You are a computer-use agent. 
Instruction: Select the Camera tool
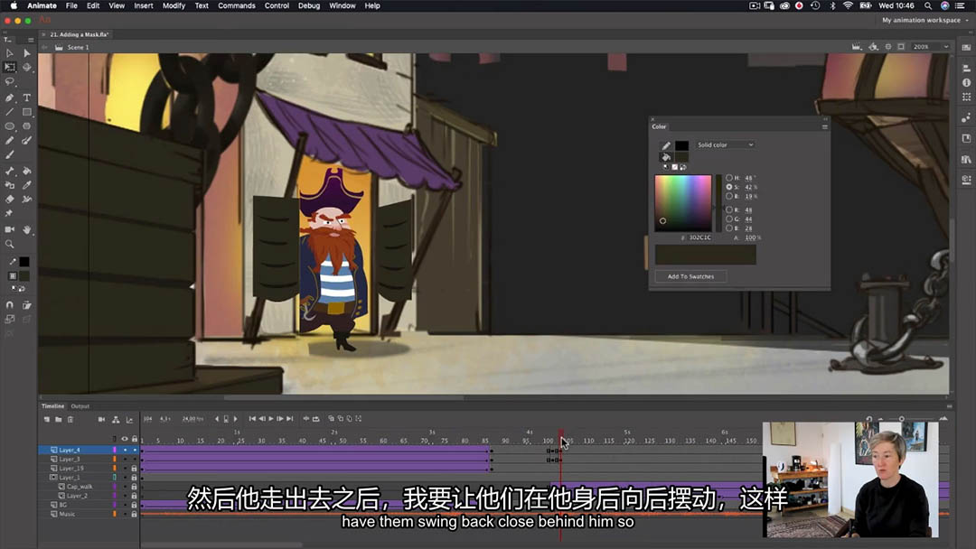point(9,229)
